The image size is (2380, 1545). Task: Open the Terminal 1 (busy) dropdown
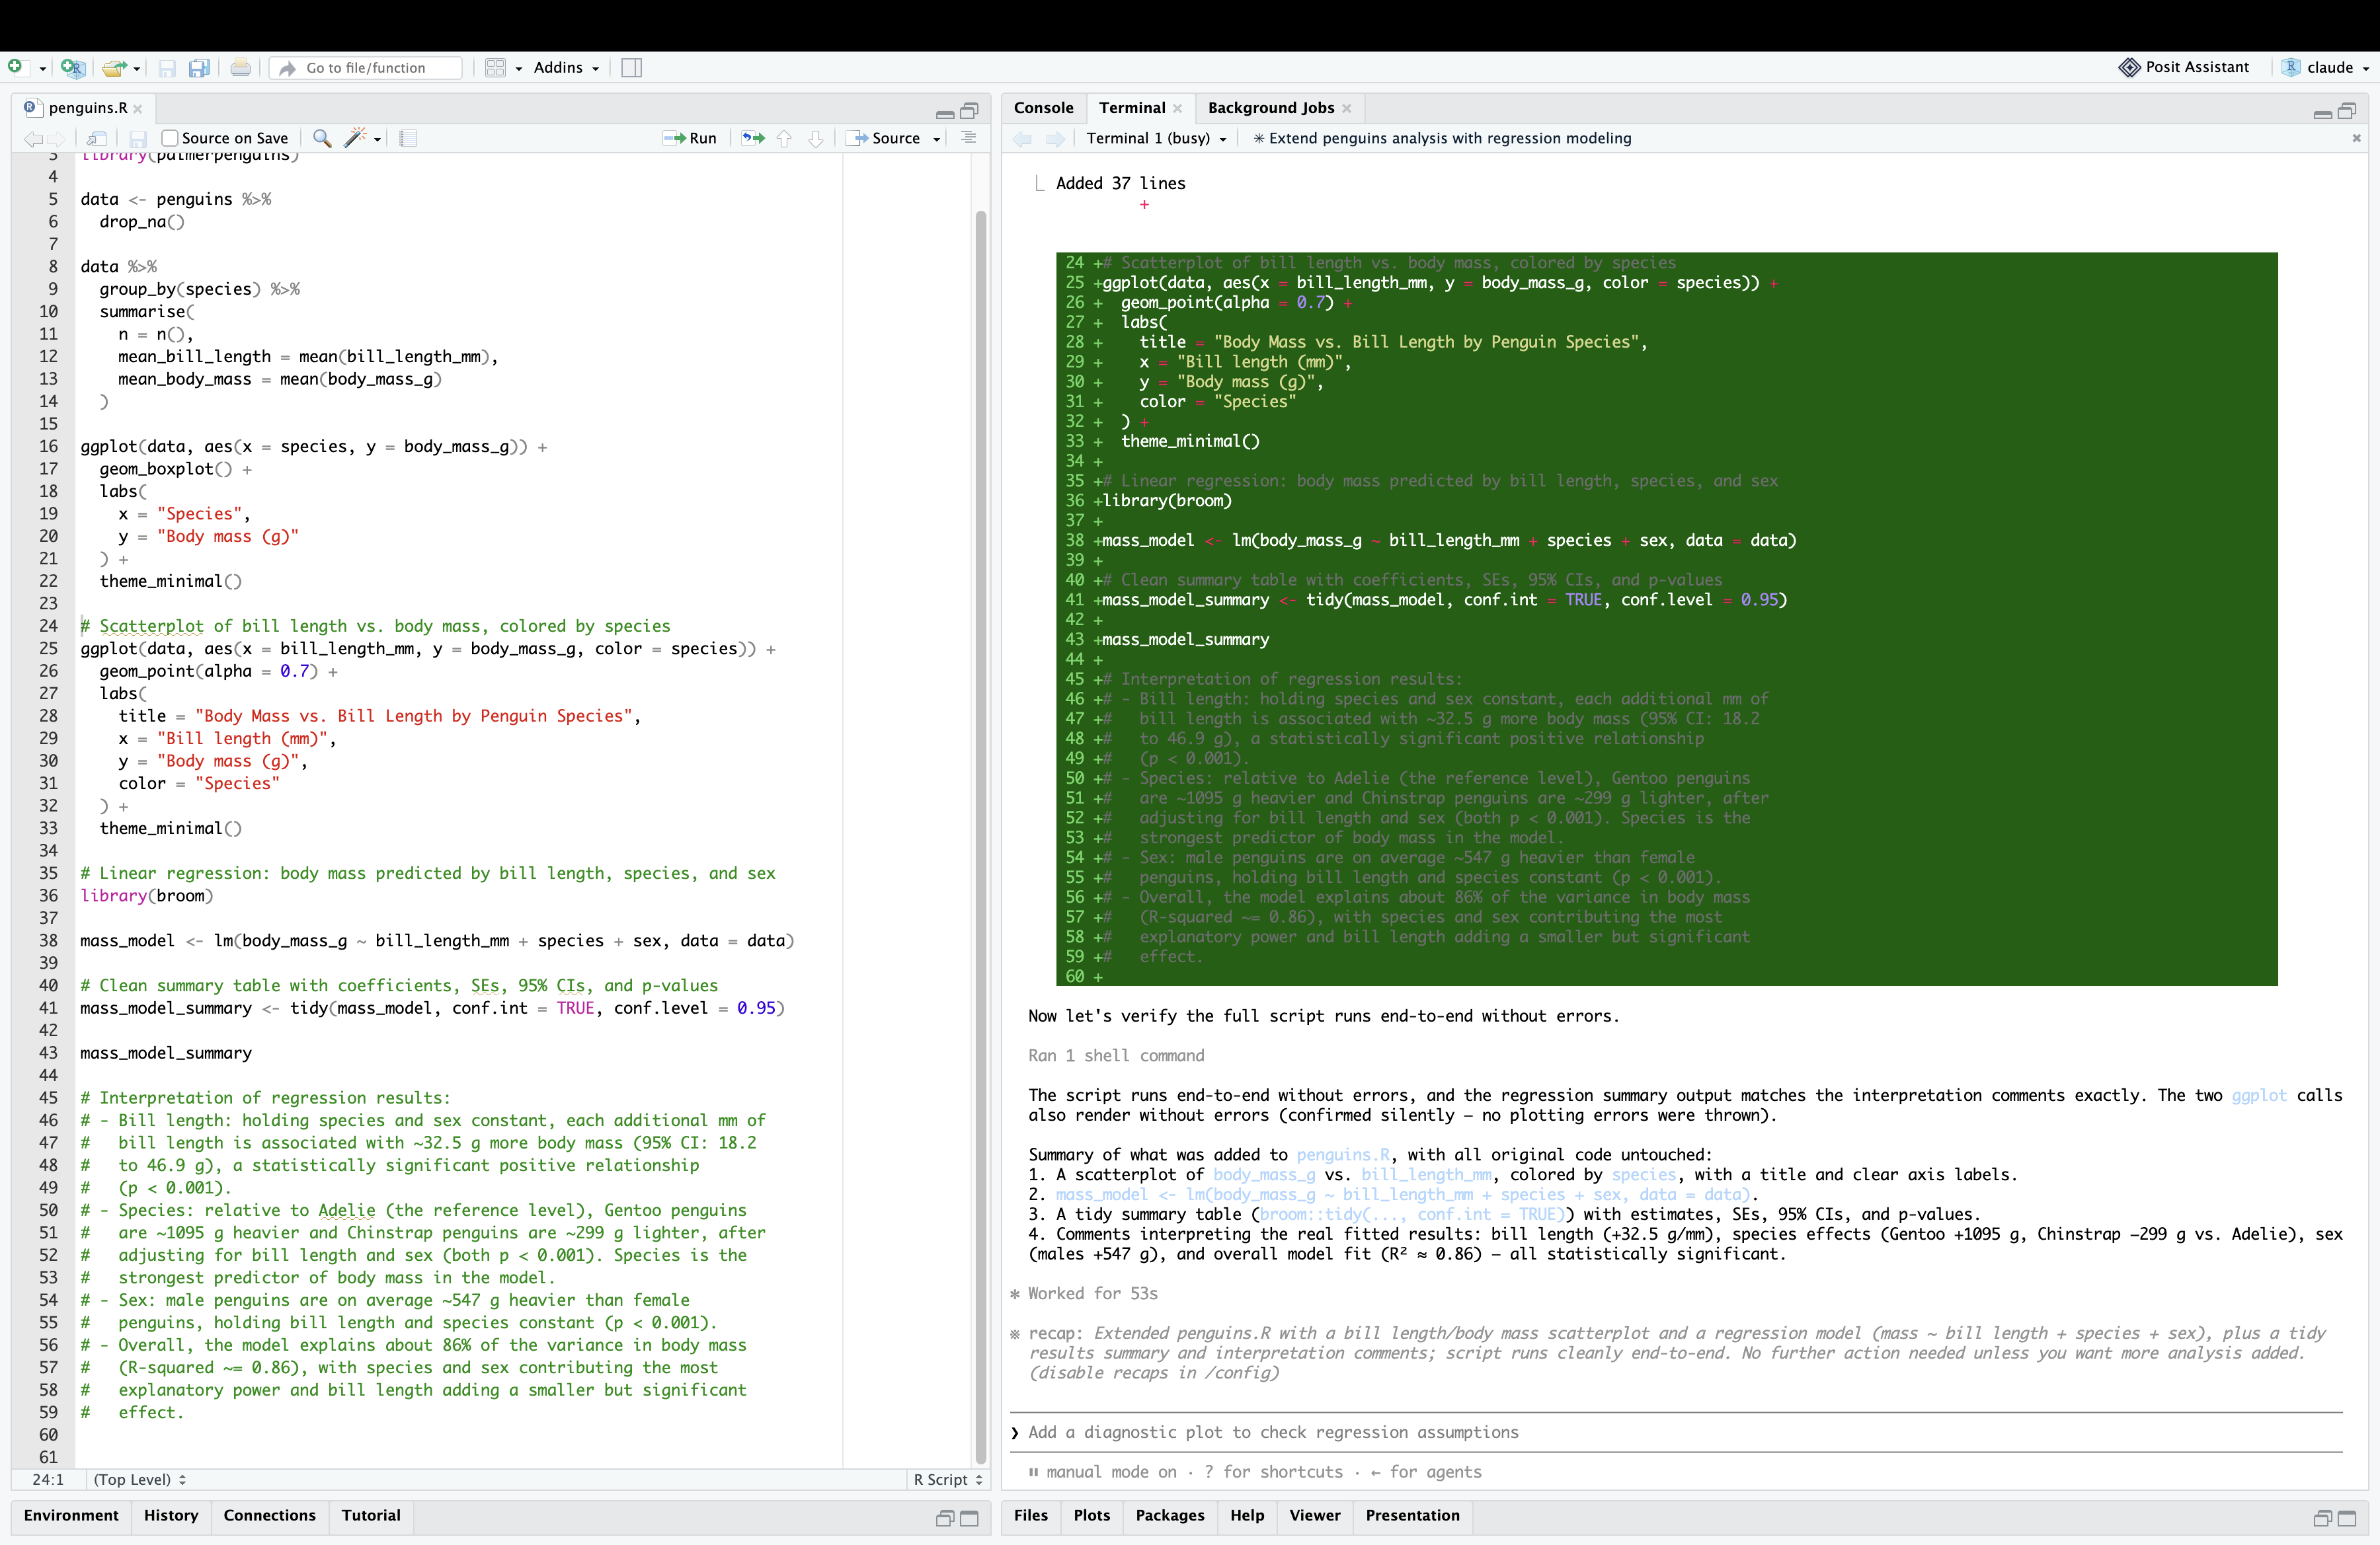pos(1156,139)
